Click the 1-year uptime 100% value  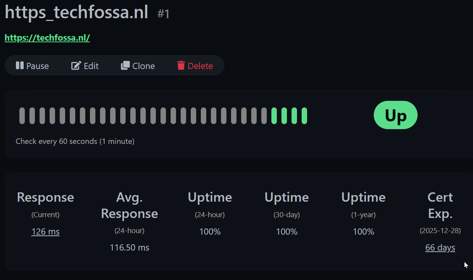tap(363, 232)
